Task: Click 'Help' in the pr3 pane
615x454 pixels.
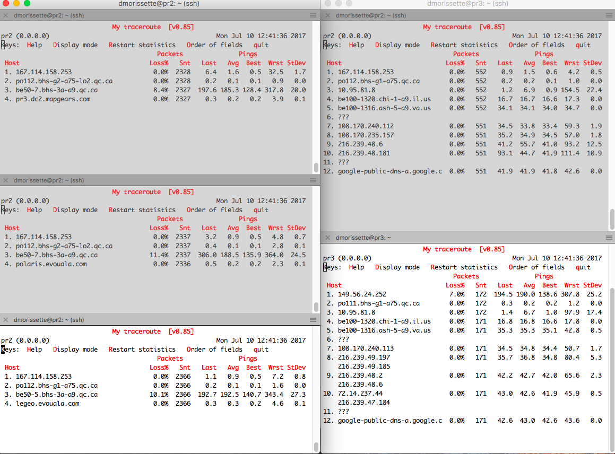Action: 357,267
